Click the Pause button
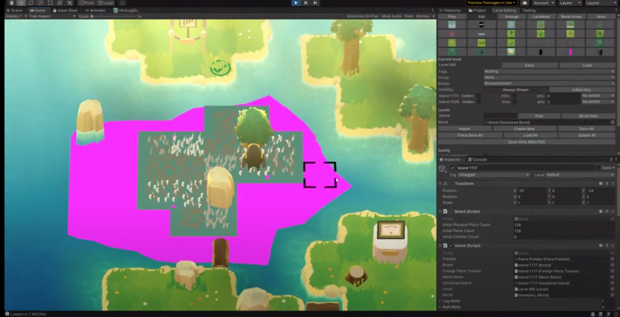This screenshot has width=620, height=317. pyautogui.click(x=306, y=3)
